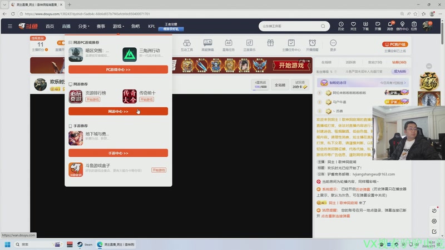
Task: Open the 消息 notifications bell
Action: click(x=390, y=26)
